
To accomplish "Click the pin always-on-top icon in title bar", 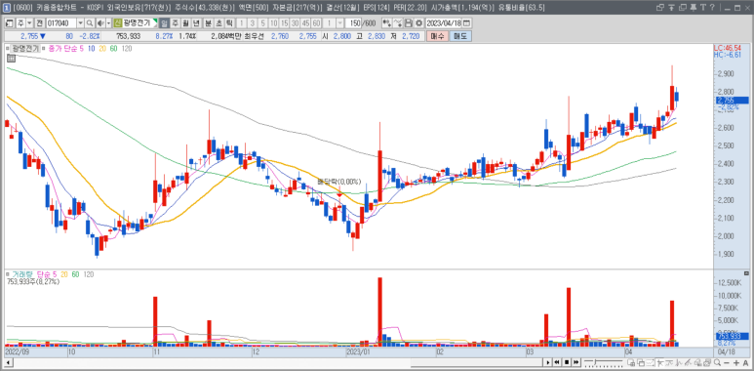I will pyautogui.click(x=693, y=7).
